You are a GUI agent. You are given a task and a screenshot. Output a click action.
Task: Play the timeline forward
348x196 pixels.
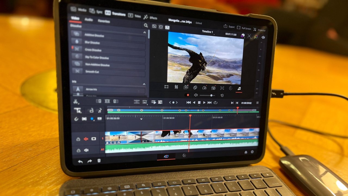[204, 102]
